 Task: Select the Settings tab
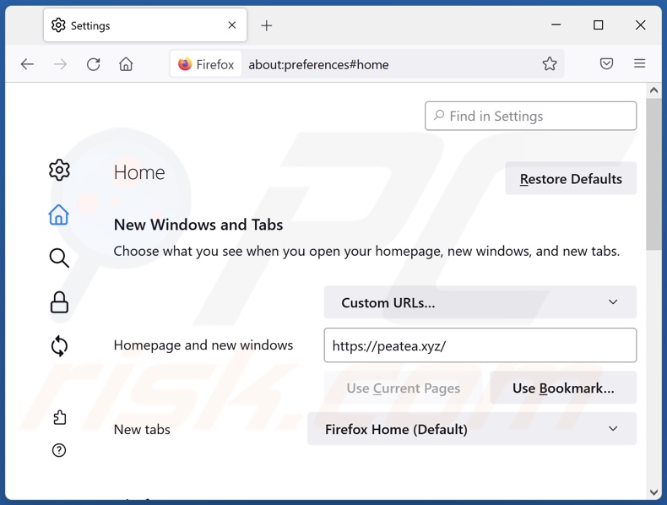135,25
